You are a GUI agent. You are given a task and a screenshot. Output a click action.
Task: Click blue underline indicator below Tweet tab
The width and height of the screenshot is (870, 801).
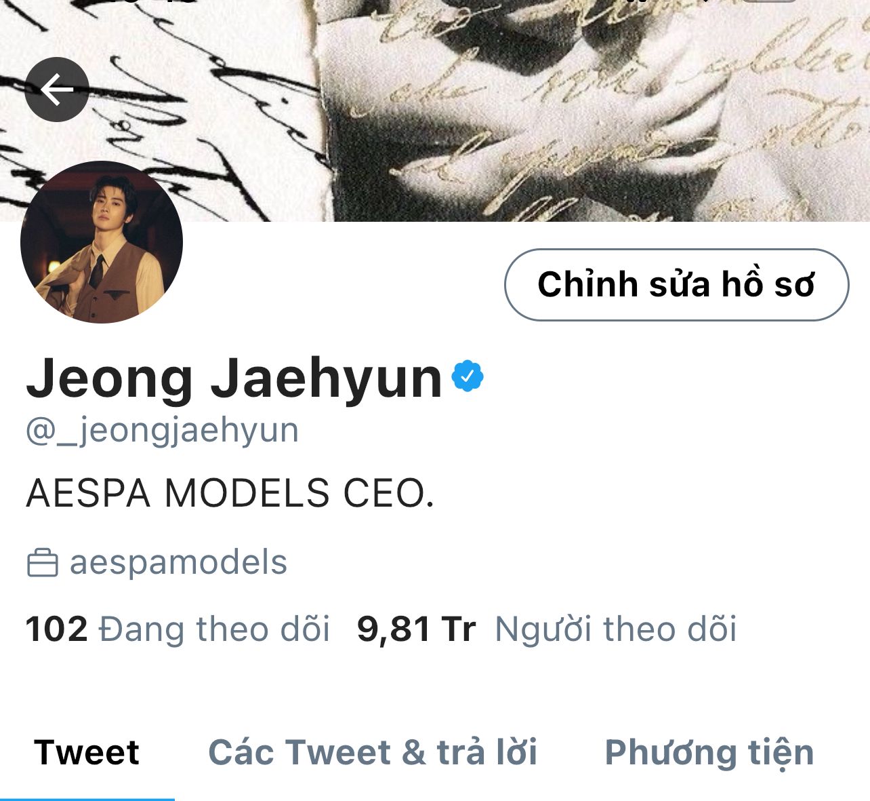[87, 799]
